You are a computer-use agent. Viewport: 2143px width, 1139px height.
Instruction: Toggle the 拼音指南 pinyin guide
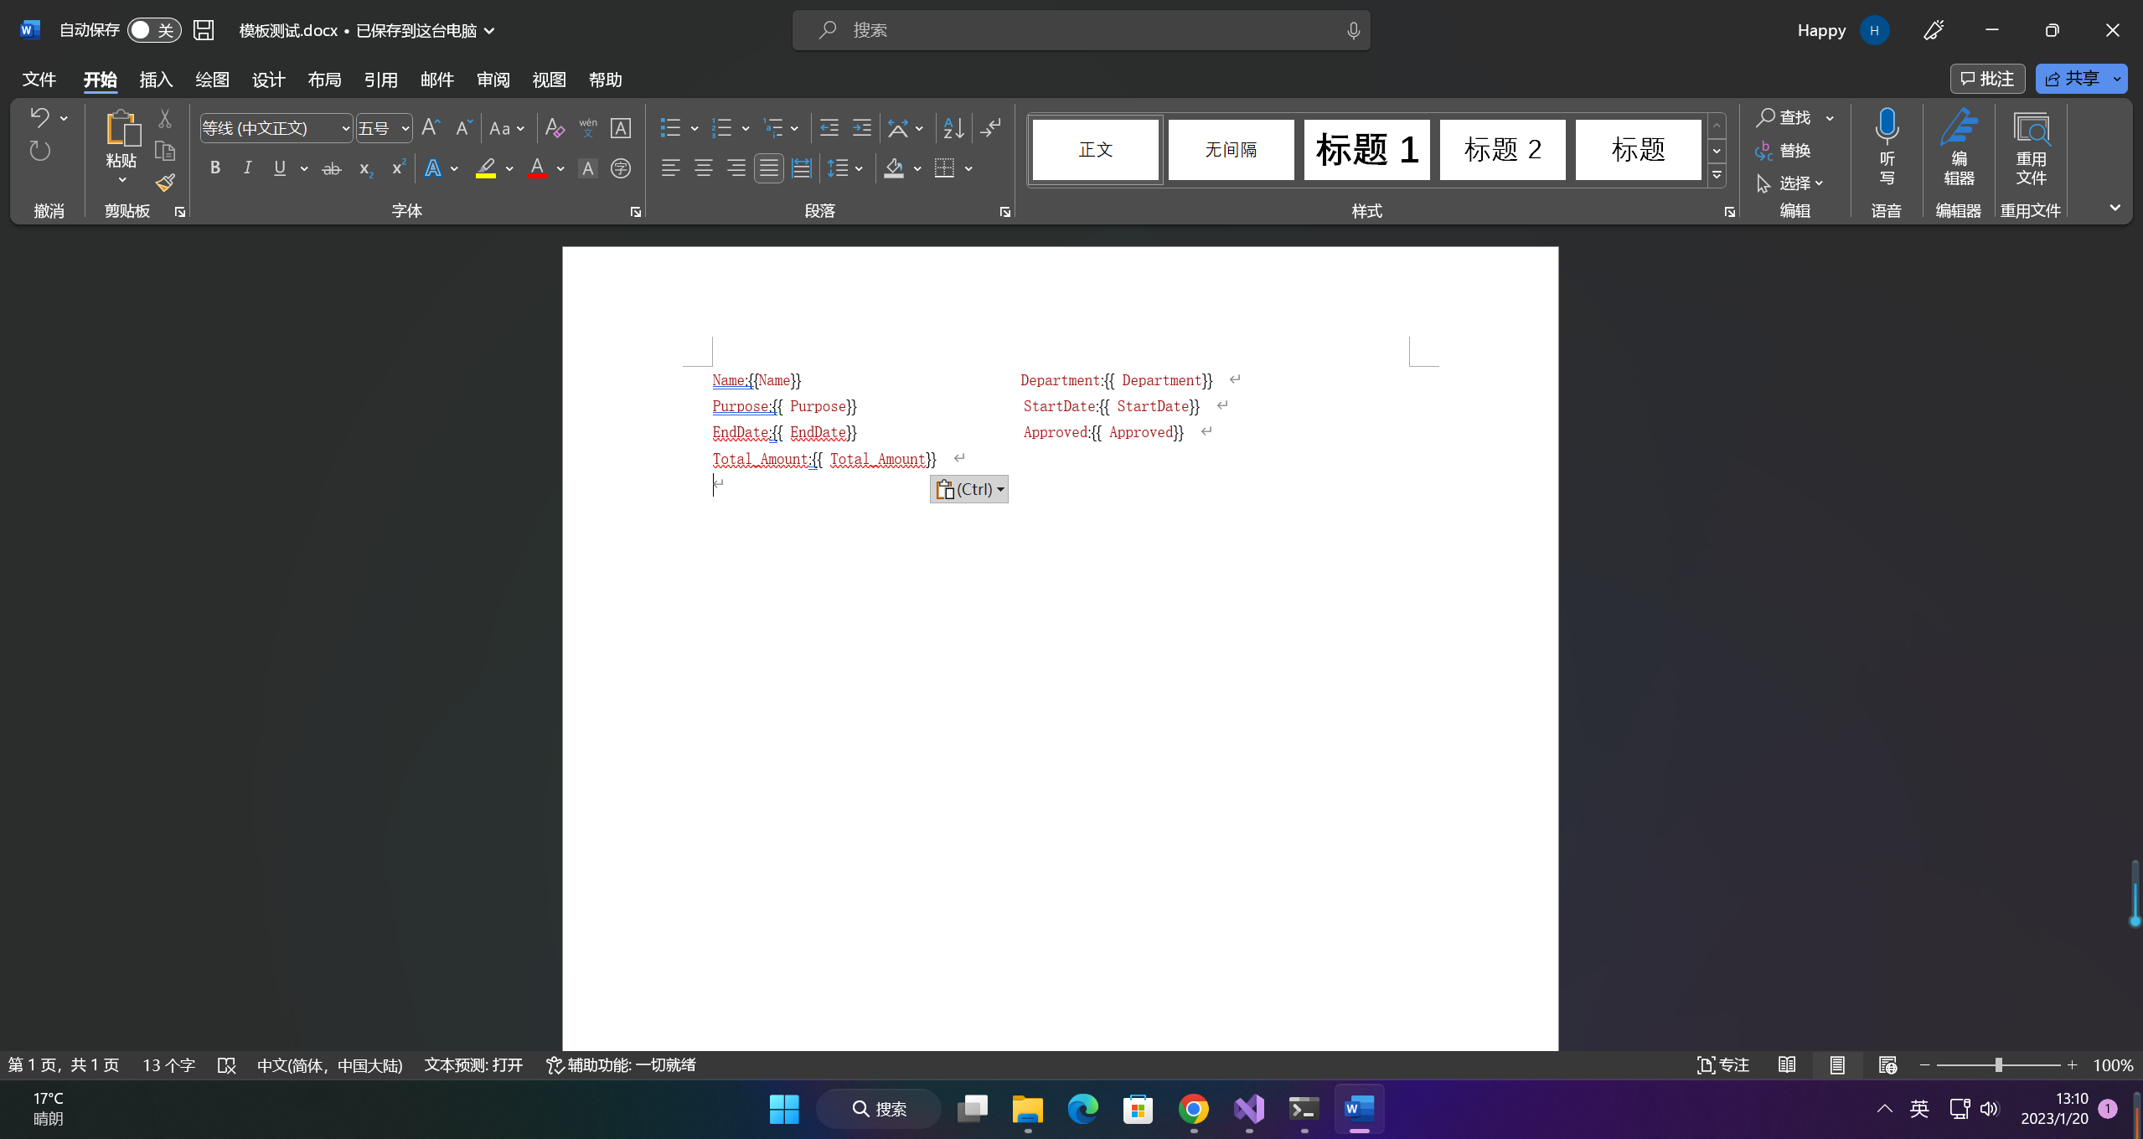pos(589,127)
